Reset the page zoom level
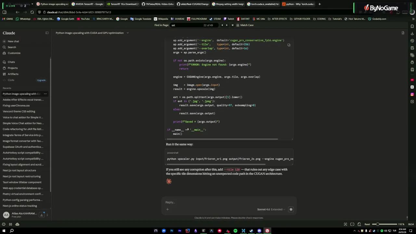The height and width of the screenshot is (234, 416). [x=367, y=224]
